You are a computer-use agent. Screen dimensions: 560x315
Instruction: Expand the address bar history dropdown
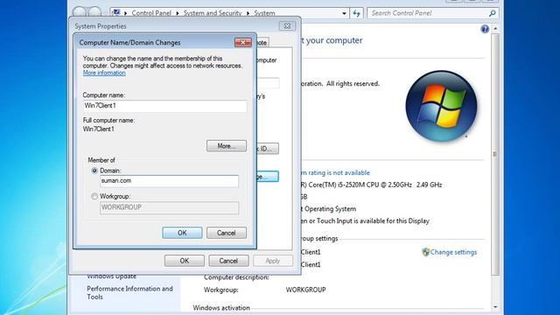[x=344, y=14]
